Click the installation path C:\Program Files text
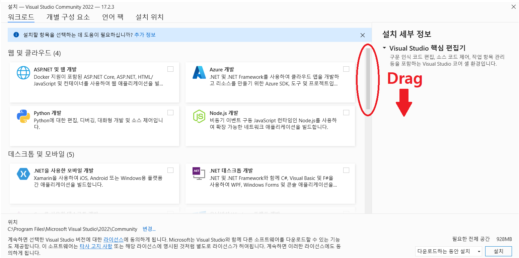The height and width of the screenshot is (258, 519). (73, 229)
